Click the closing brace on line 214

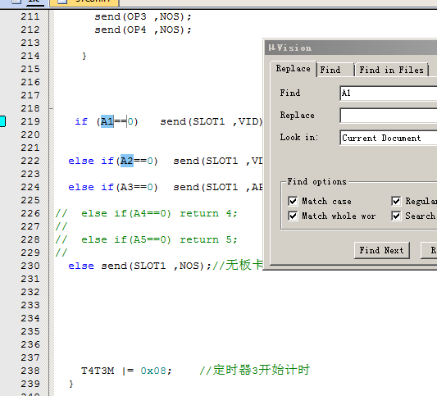(x=84, y=56)
